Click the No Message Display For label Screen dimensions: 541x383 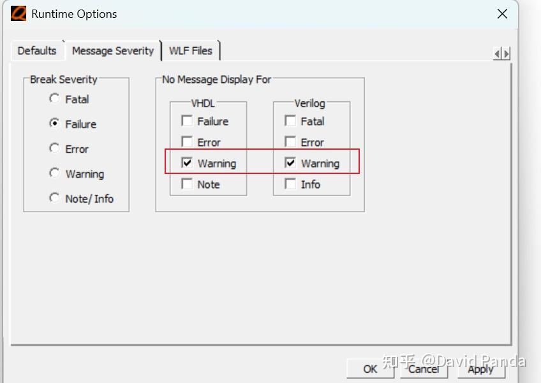tap(216, 80)
